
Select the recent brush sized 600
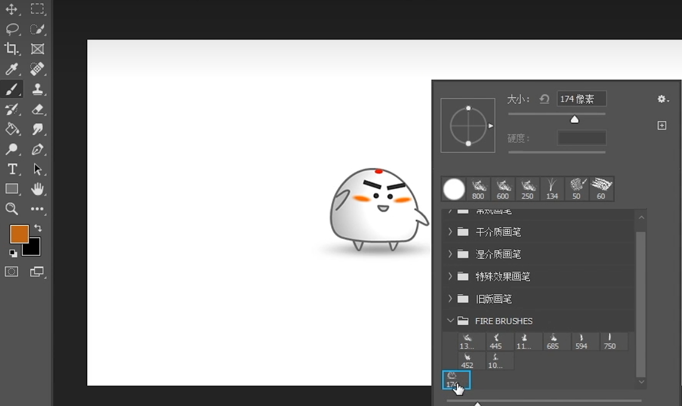pos(503,189)
